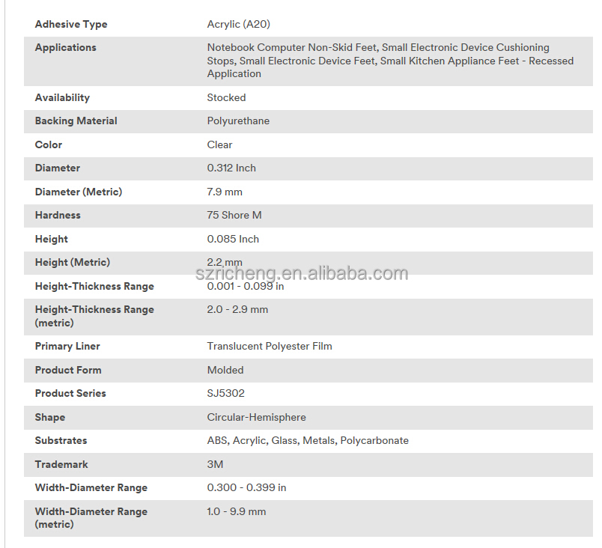602x548 pixels.
Task: Select the 'Product Series' label
Action: pos(70,393)
